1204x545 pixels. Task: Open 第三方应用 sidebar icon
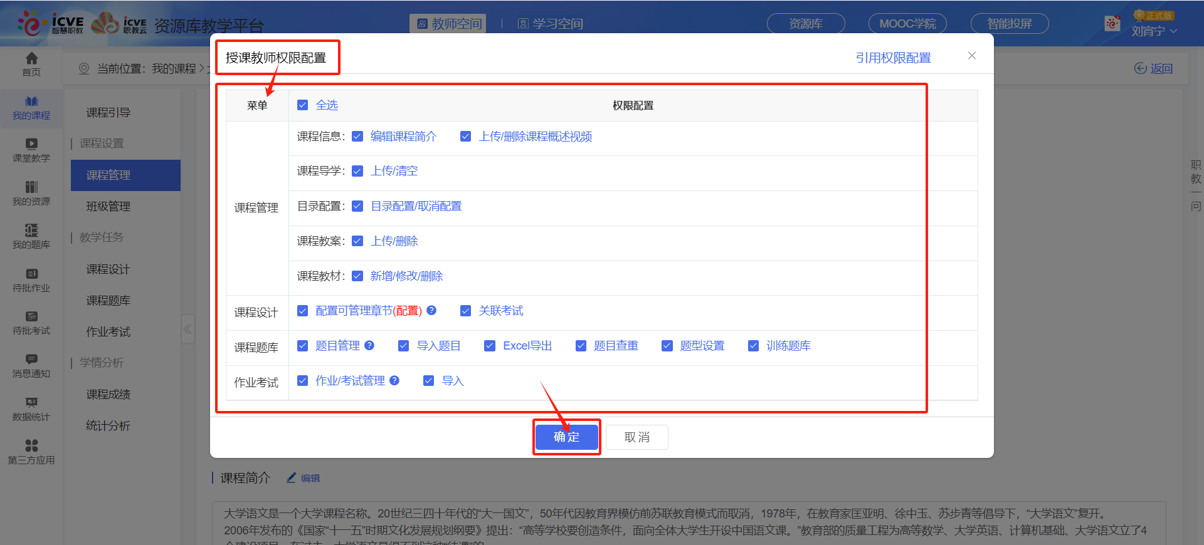point(31,452)
